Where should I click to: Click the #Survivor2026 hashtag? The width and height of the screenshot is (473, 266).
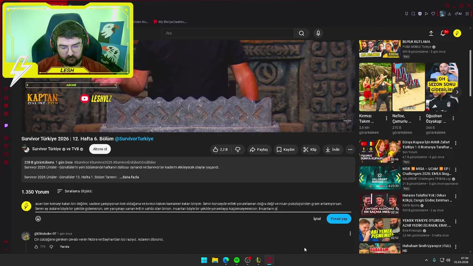pyautogui.click(x=101, y=163)
